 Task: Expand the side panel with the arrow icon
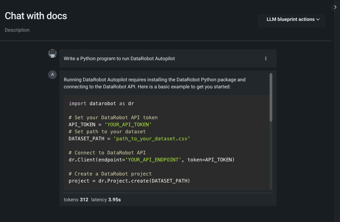pos(335,7)
